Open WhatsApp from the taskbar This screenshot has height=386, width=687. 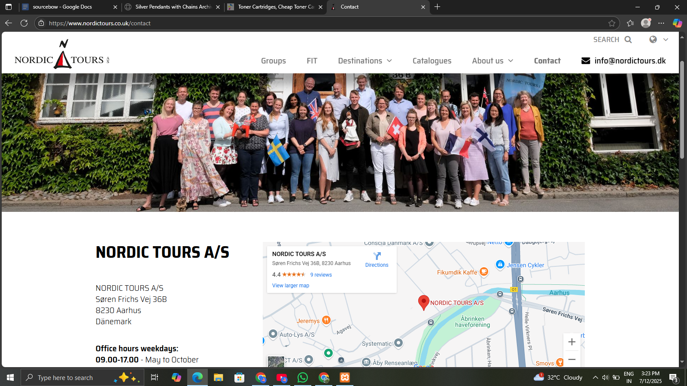click(x=303, y=377)
